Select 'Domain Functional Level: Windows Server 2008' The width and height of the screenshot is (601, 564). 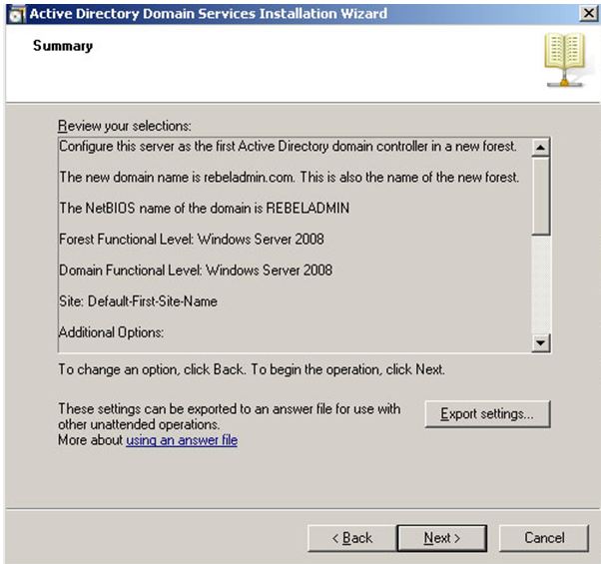click(196, 271)
